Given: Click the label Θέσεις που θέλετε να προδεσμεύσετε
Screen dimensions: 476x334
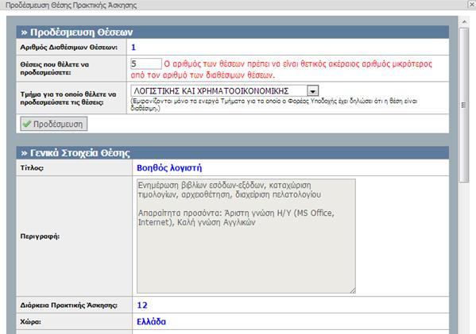Looking at the screenshot, I should pyautogui.click(x=54, y=68).
